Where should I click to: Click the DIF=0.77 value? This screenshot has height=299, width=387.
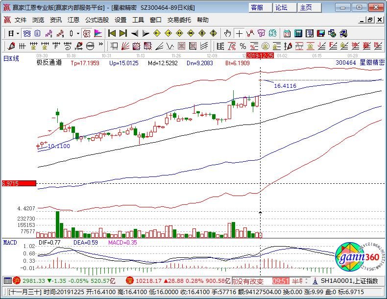(49, 243)
